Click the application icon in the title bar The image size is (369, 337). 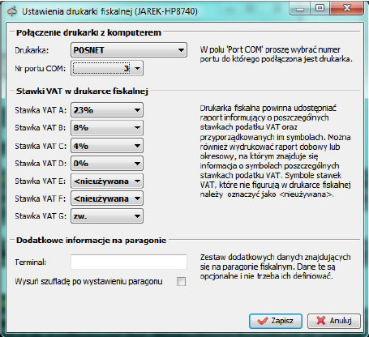(12, 11)
